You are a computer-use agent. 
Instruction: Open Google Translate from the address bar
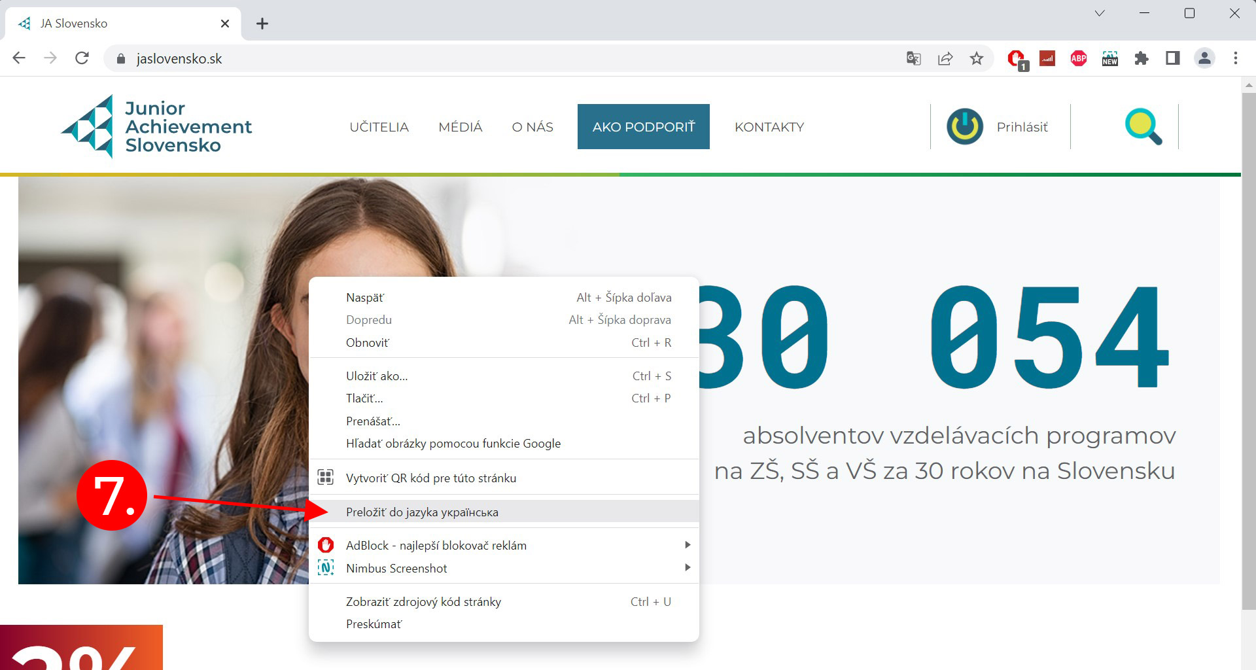coord(913,58)
